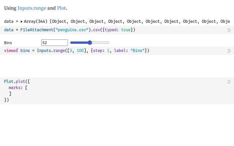
Task: Click the "viewof" keyword in code
Action: 11,50
